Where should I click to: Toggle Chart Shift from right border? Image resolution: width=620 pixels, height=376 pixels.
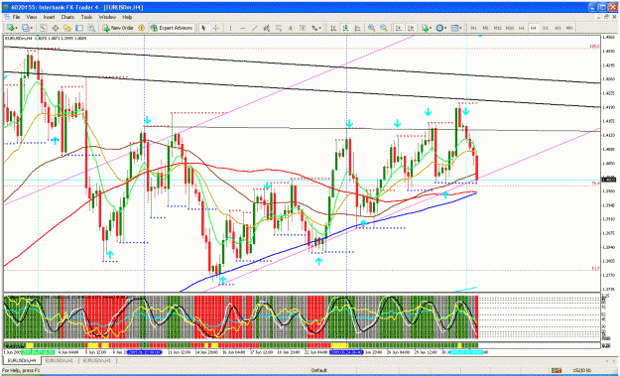411,28
